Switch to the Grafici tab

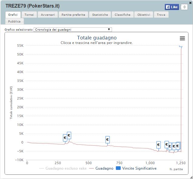pyautogui.click(x=13, y=15)
